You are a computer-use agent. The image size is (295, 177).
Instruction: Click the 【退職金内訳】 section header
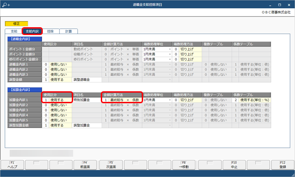[x=25, y=39]
